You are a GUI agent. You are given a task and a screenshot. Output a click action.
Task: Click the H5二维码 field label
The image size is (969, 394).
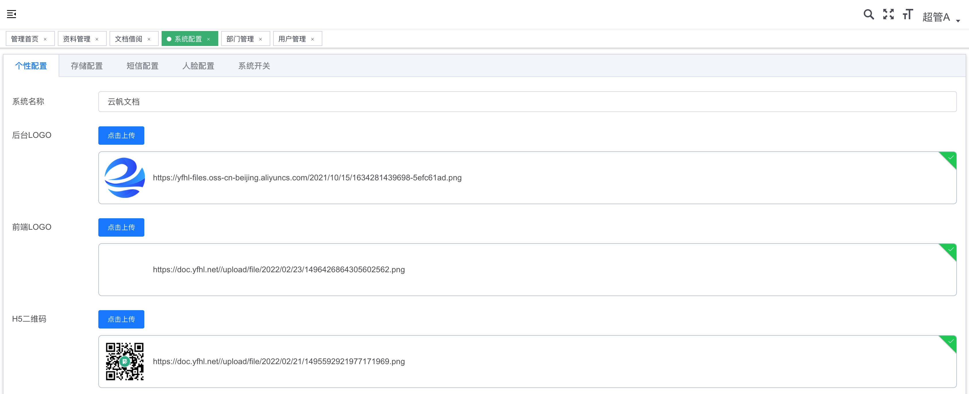29,319
